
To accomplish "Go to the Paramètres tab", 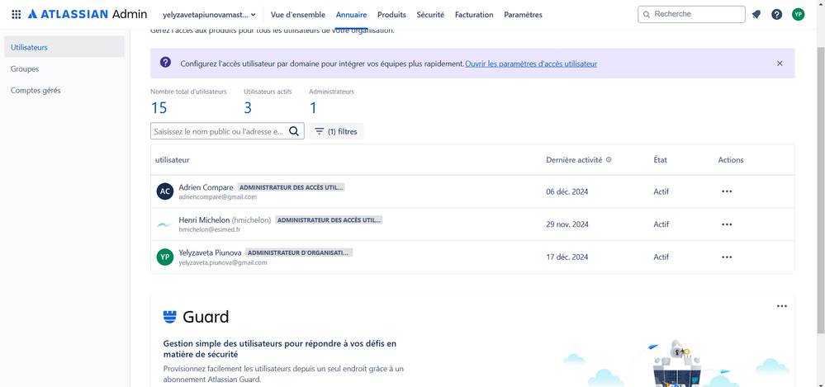I will coord(523,15).
